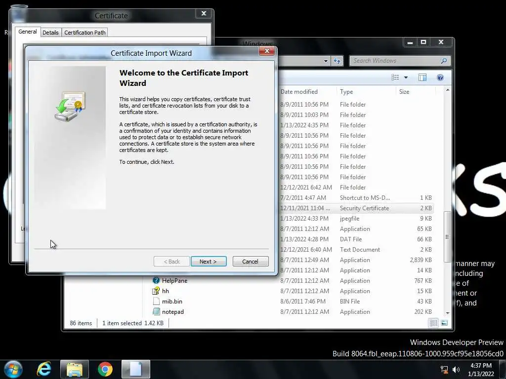The height and width of the screenshot is (379, 506).
Task: Refresh the Explorer folder view
Action: [x=337, y=61]
